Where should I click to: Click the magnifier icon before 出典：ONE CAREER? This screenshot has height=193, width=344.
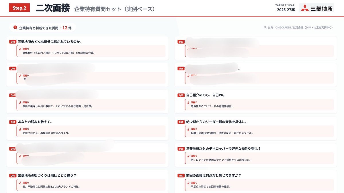(x=265, y=28)
